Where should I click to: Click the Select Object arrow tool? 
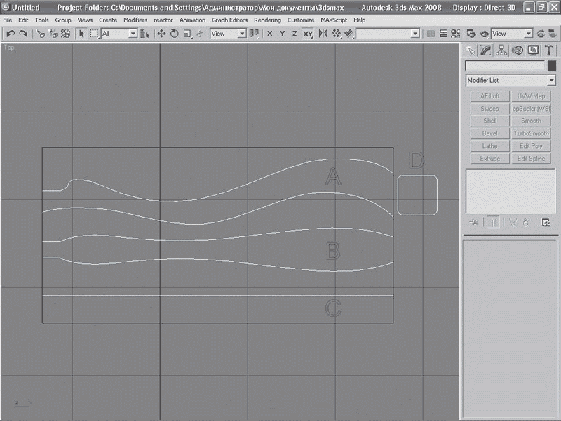click(x=81, y=34)
